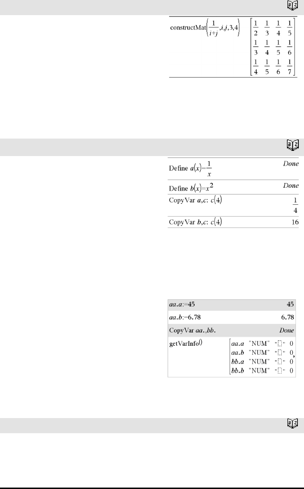Select the aa.a:=45 history row
This screenshot has height=489, width=304.
click(232, 305)
